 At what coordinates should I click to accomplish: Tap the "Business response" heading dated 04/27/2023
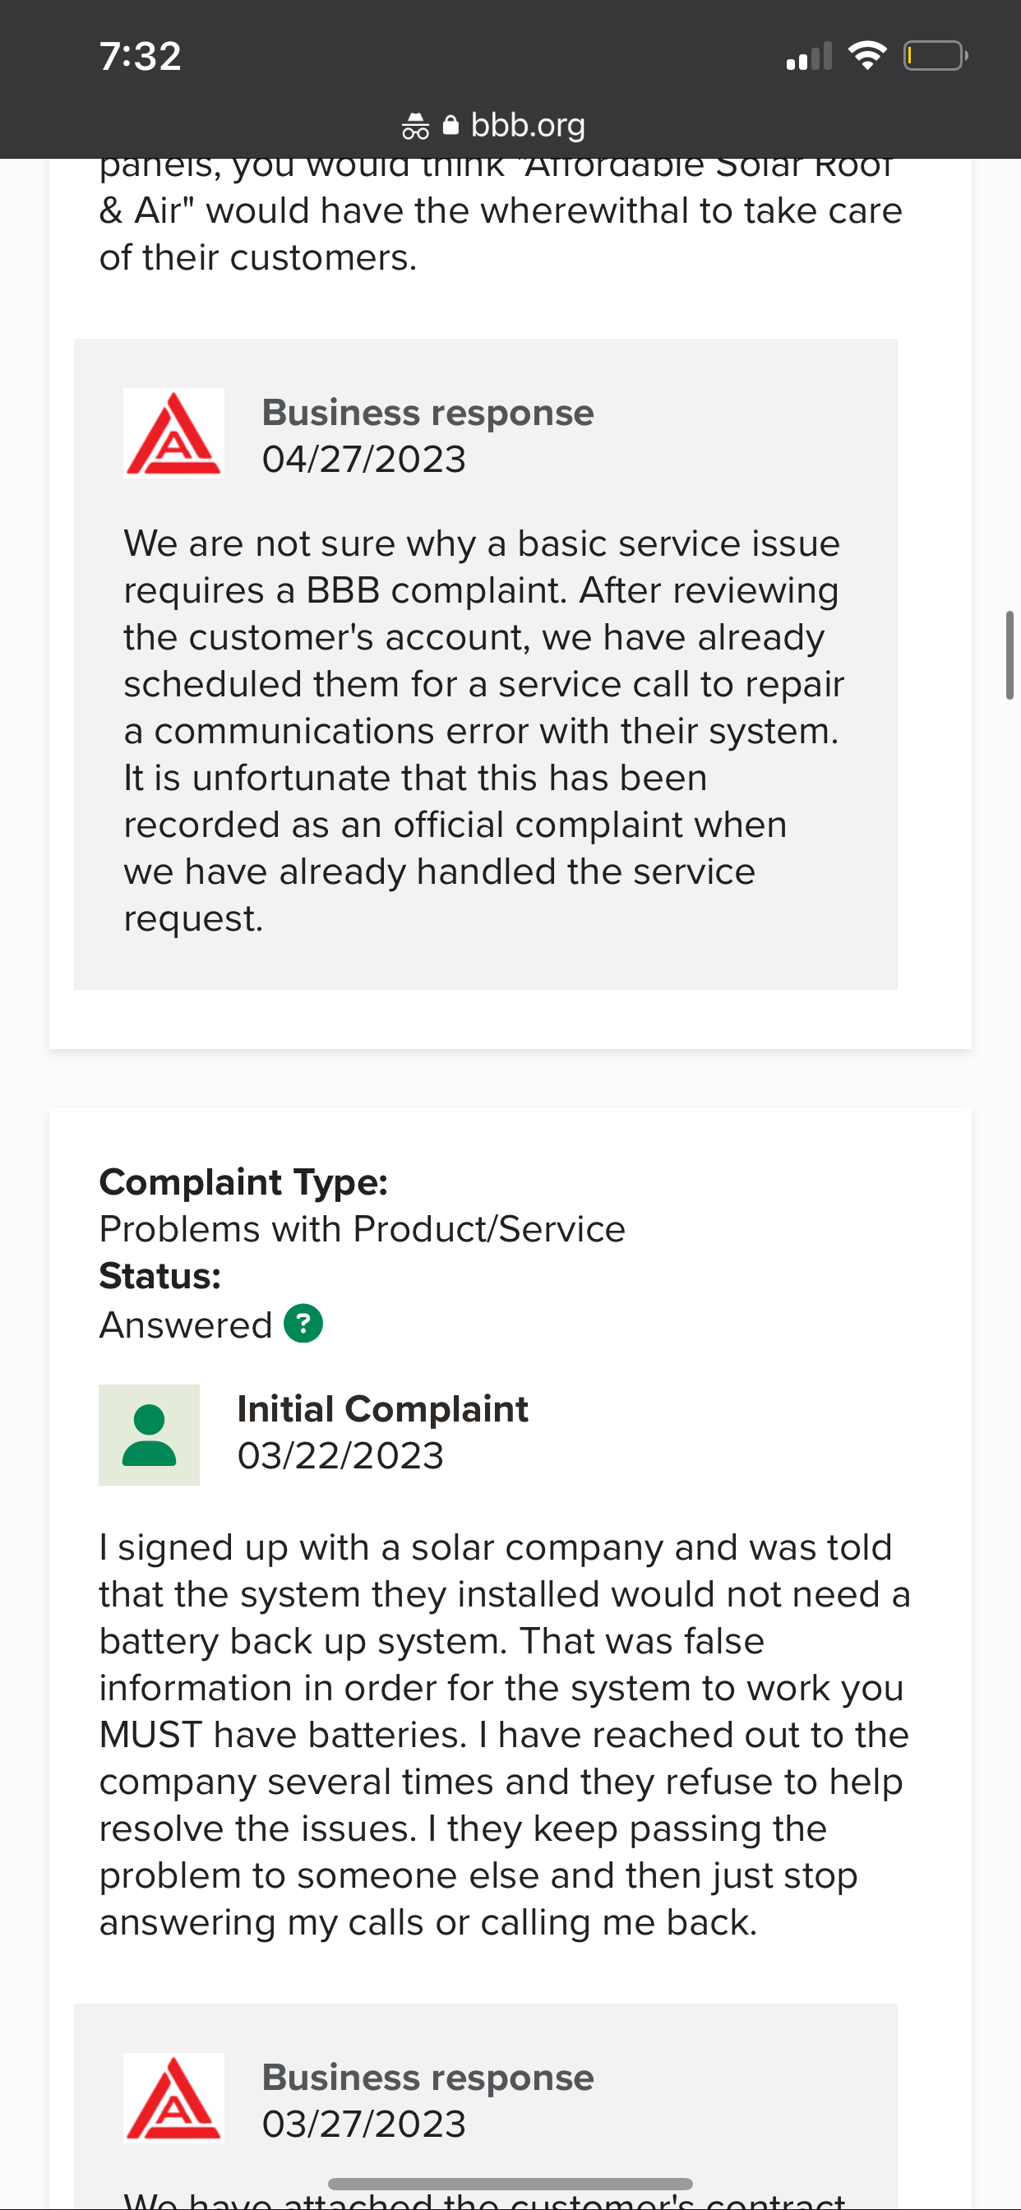pos(427,413)
